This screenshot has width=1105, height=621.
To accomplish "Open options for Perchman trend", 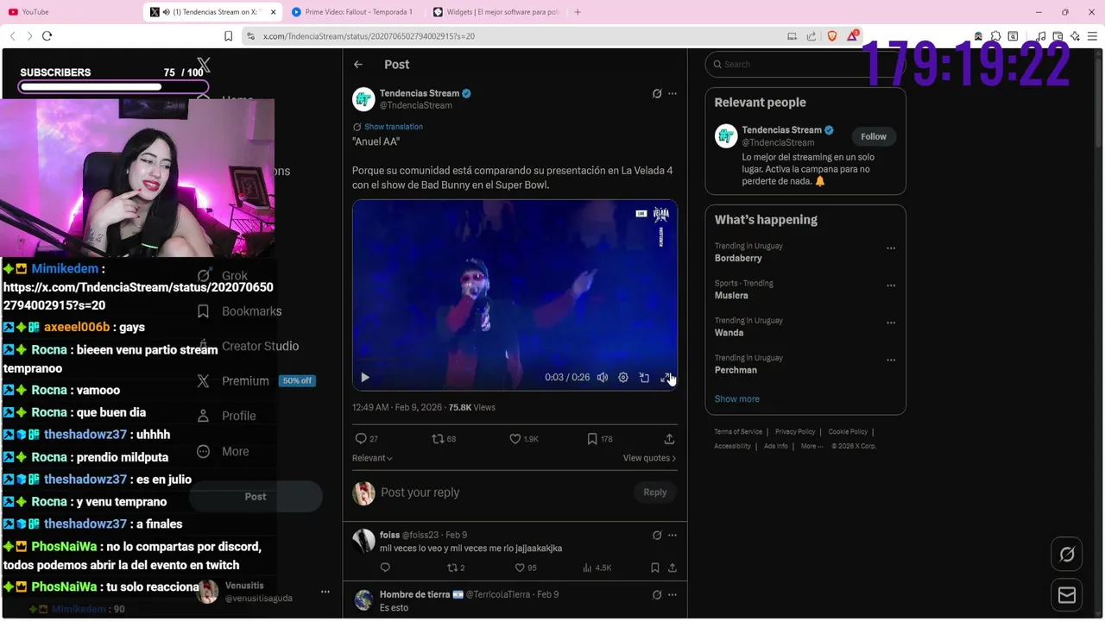I will [891, 360].
